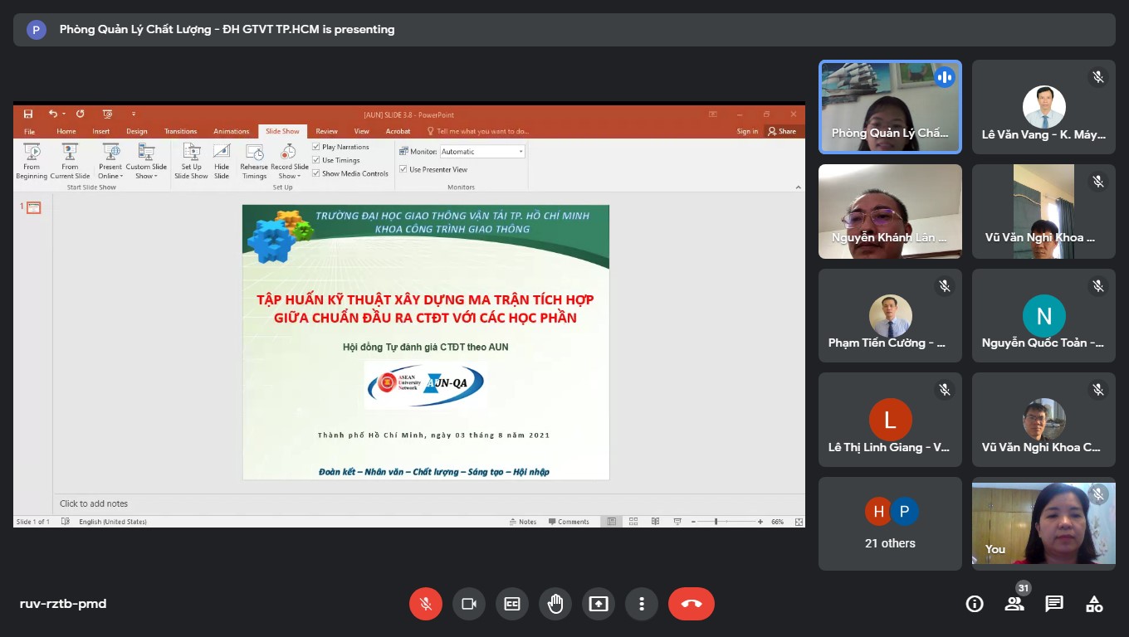Screen dimensions: 1129x637
Task: Click From Beginning in PowerPoint ribbon
Action: click(x=32, y=161)
